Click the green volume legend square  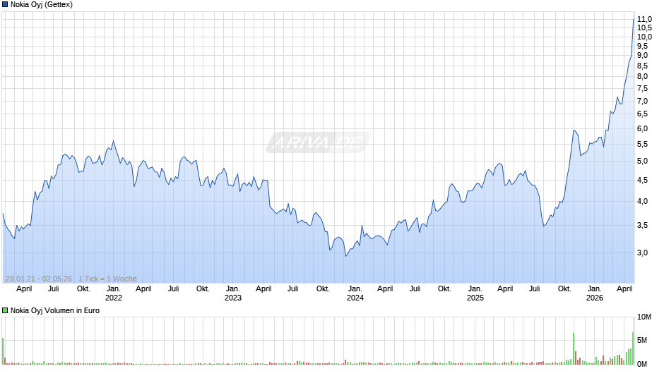click(5, 310)
